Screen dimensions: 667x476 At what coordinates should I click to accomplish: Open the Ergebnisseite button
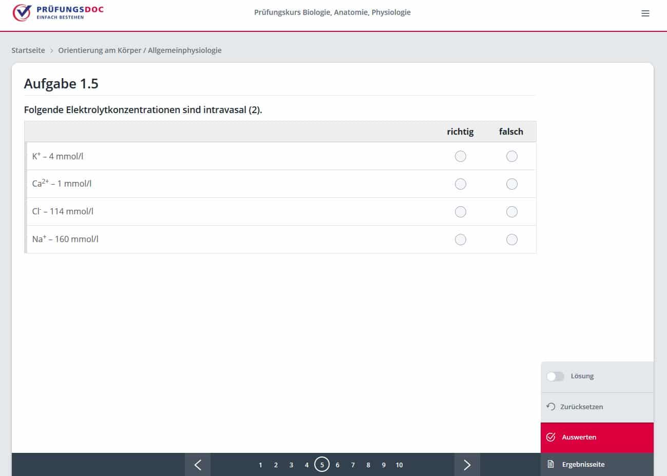(x=583, y=464)
